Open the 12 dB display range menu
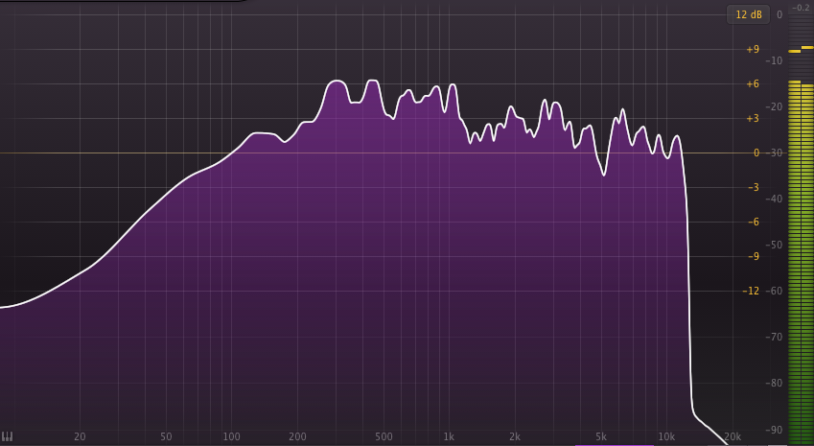 click(748, 14)
